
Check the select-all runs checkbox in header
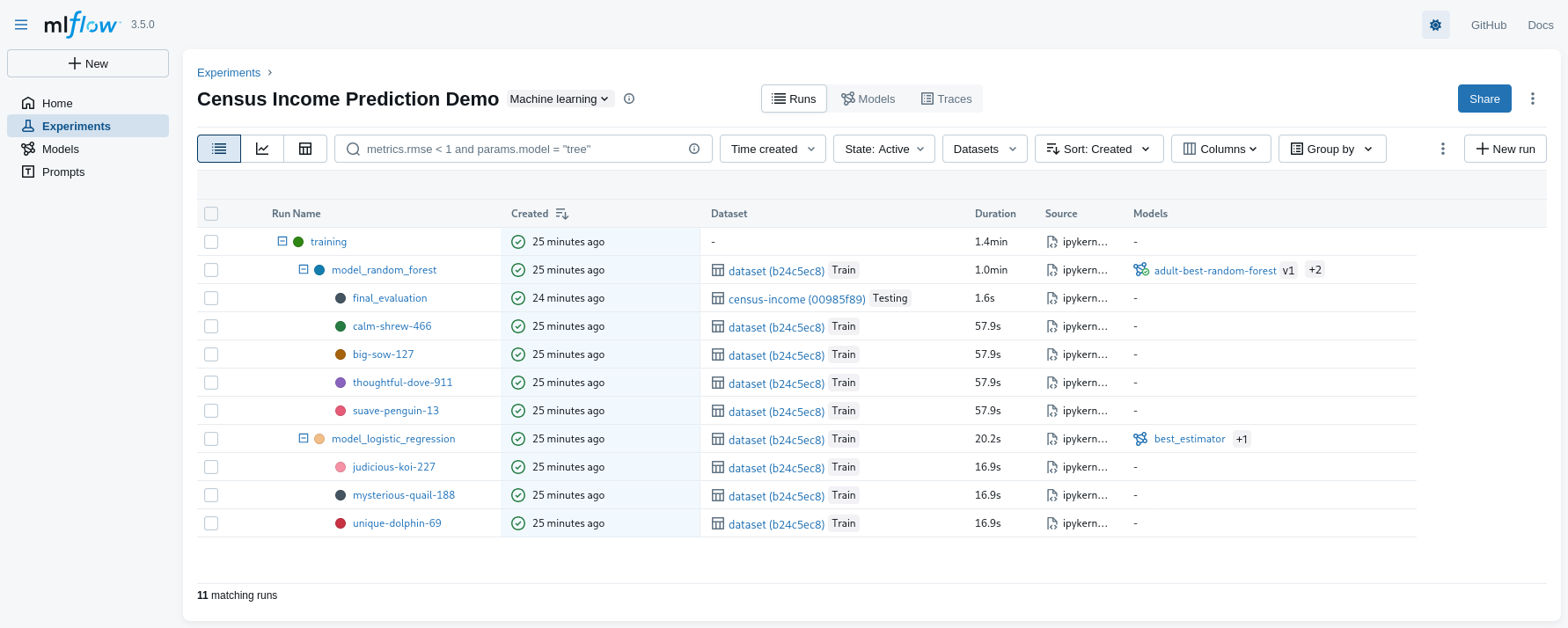[211, 214]
